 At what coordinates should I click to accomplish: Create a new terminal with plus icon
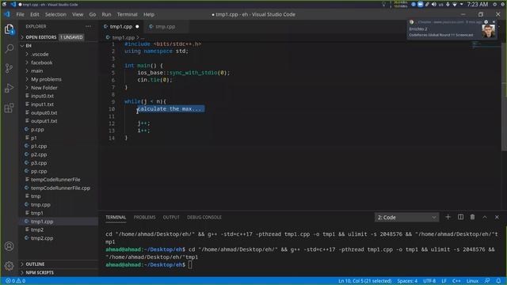[x=448, y=217]
